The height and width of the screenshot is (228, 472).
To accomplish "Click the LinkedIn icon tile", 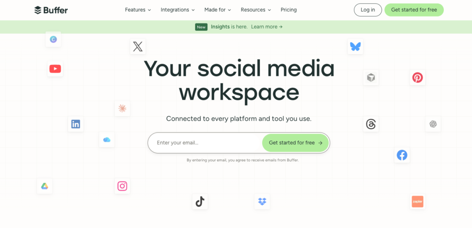I will point(76,124).
